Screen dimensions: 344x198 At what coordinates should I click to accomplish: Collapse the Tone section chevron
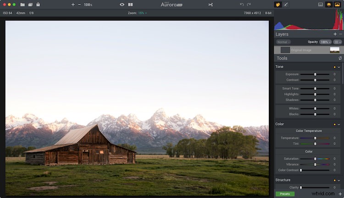(339, 67)
